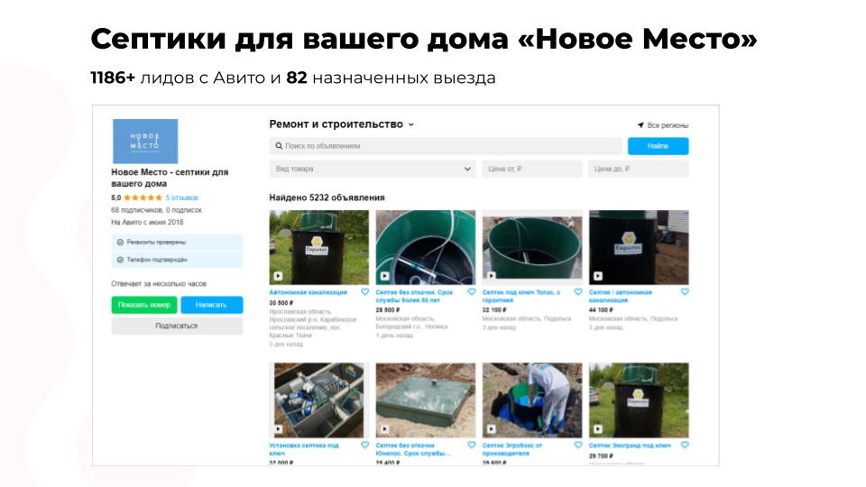866x487 pixels.
Task: Open the 5 отзывов reviews link
Action: tap(181, 198)
